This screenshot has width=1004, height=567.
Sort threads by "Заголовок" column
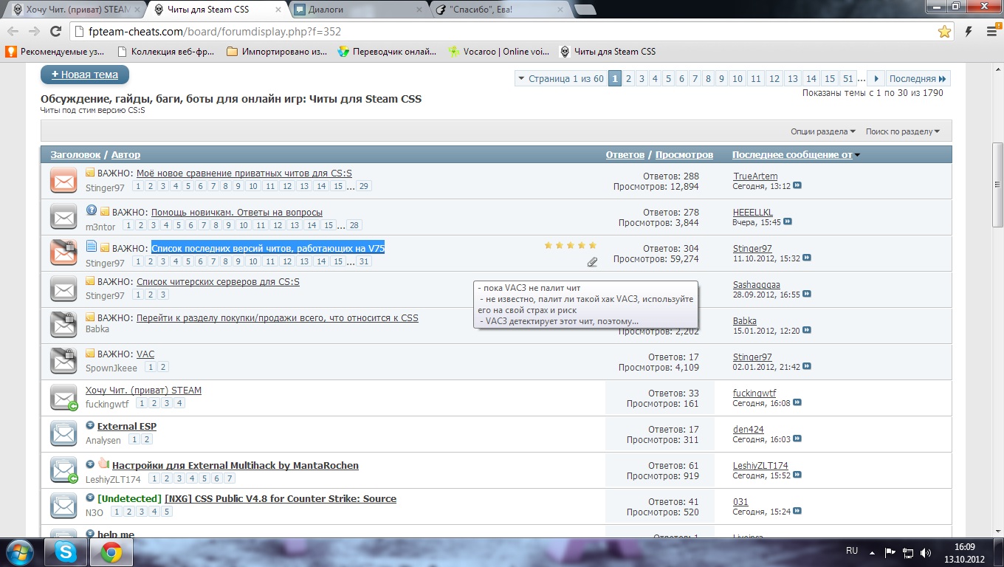[x=75, y=155]
